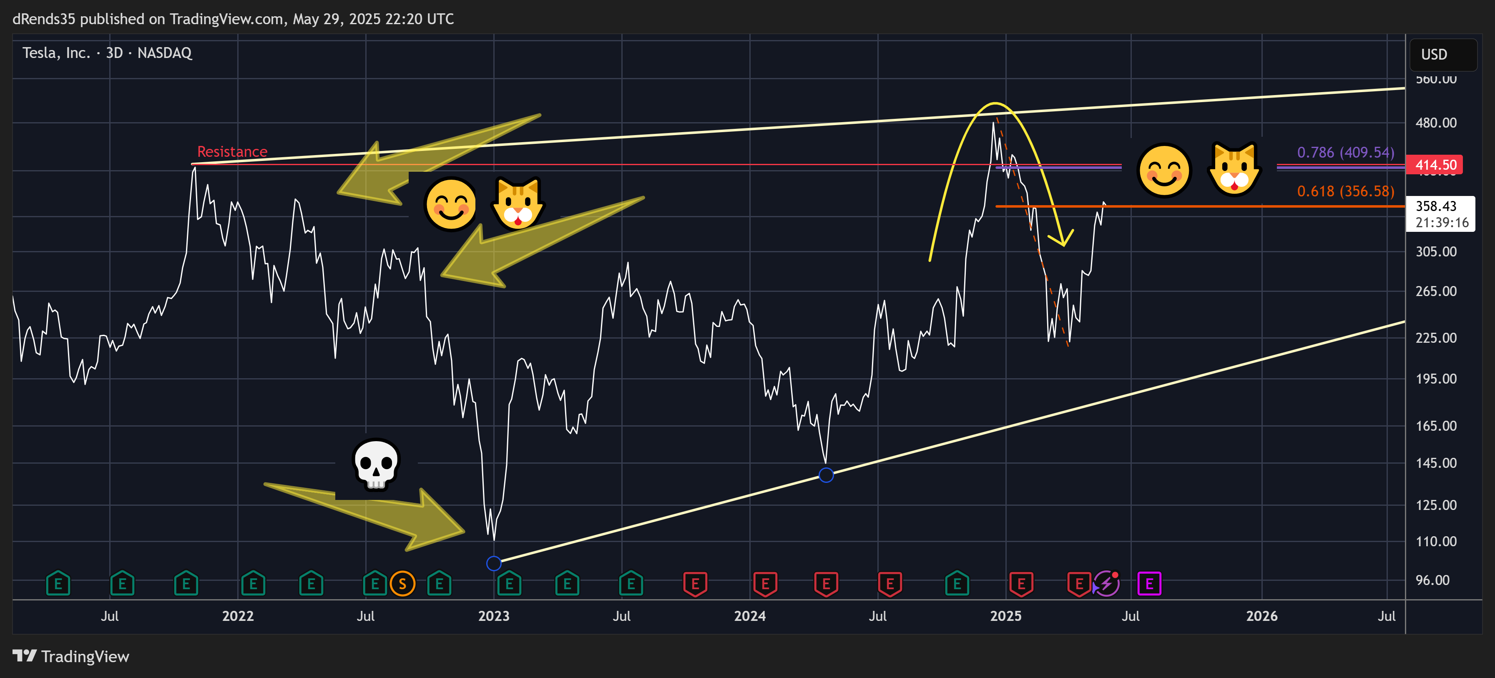Screen dimensions: 1495x678
Task: Click the 2024 year label on the time axis
Action: coord(750,616)
